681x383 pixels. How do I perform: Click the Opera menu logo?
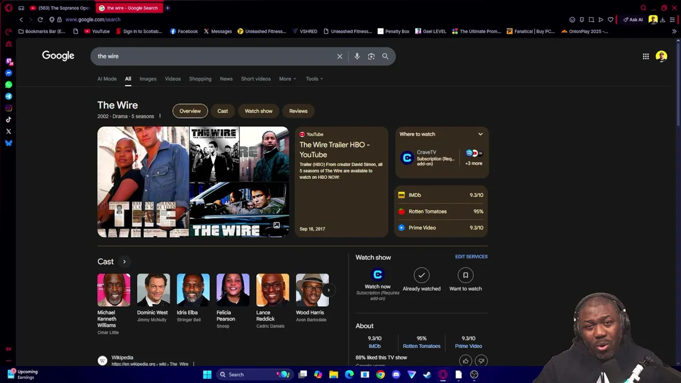[x=9, y=8]
